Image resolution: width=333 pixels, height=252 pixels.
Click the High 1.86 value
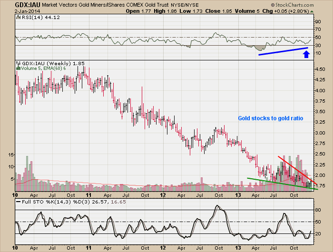point(165,11)
